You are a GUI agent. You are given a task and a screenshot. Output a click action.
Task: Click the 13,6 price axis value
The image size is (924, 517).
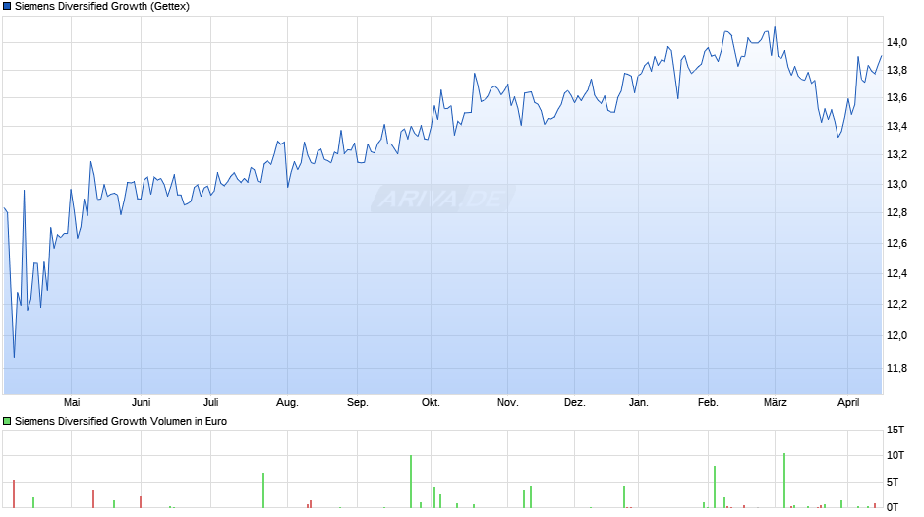pyautogui.click(x=896, y=98)
